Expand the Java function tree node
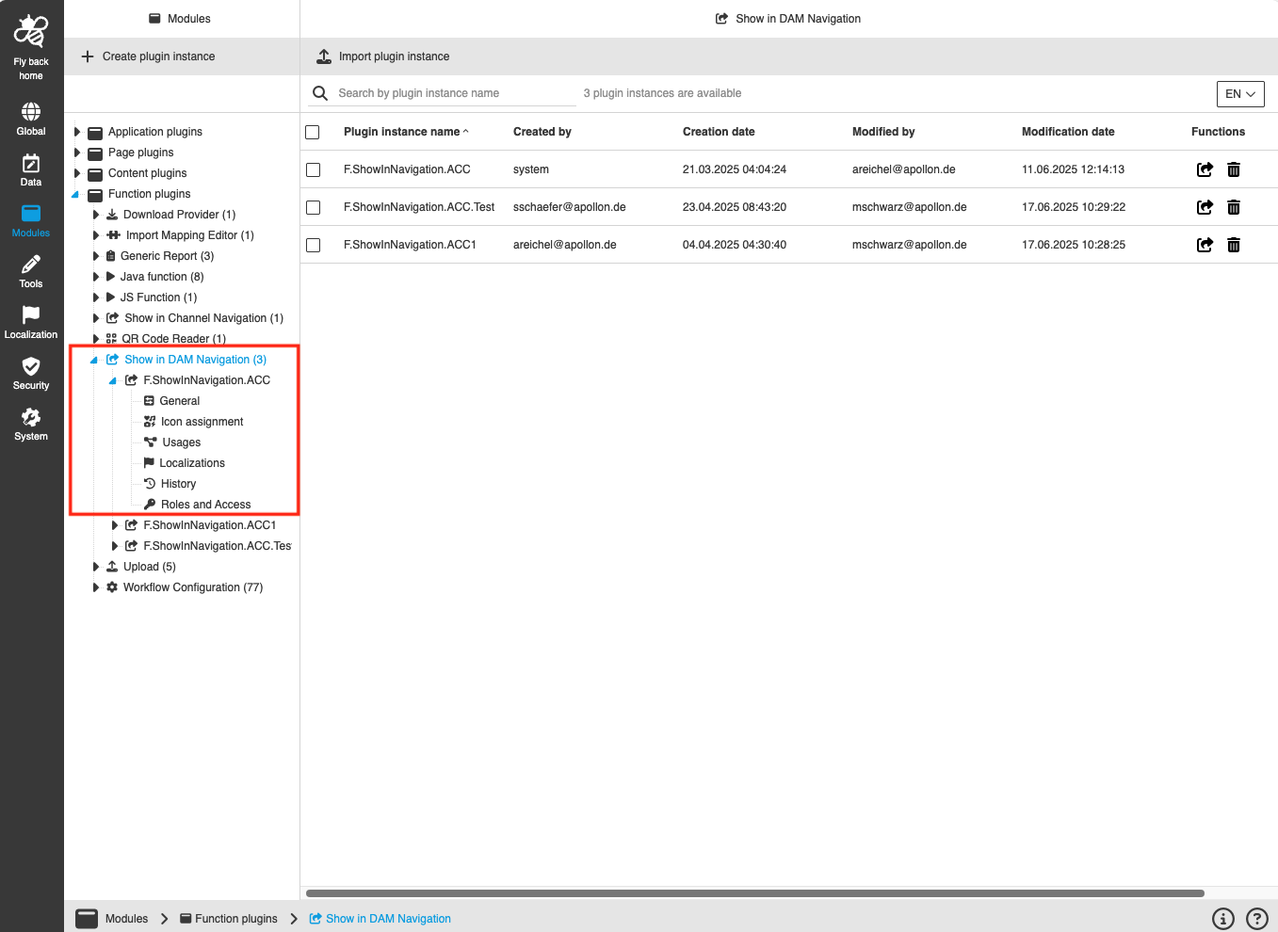1278x932 pixels. [94, 276]
